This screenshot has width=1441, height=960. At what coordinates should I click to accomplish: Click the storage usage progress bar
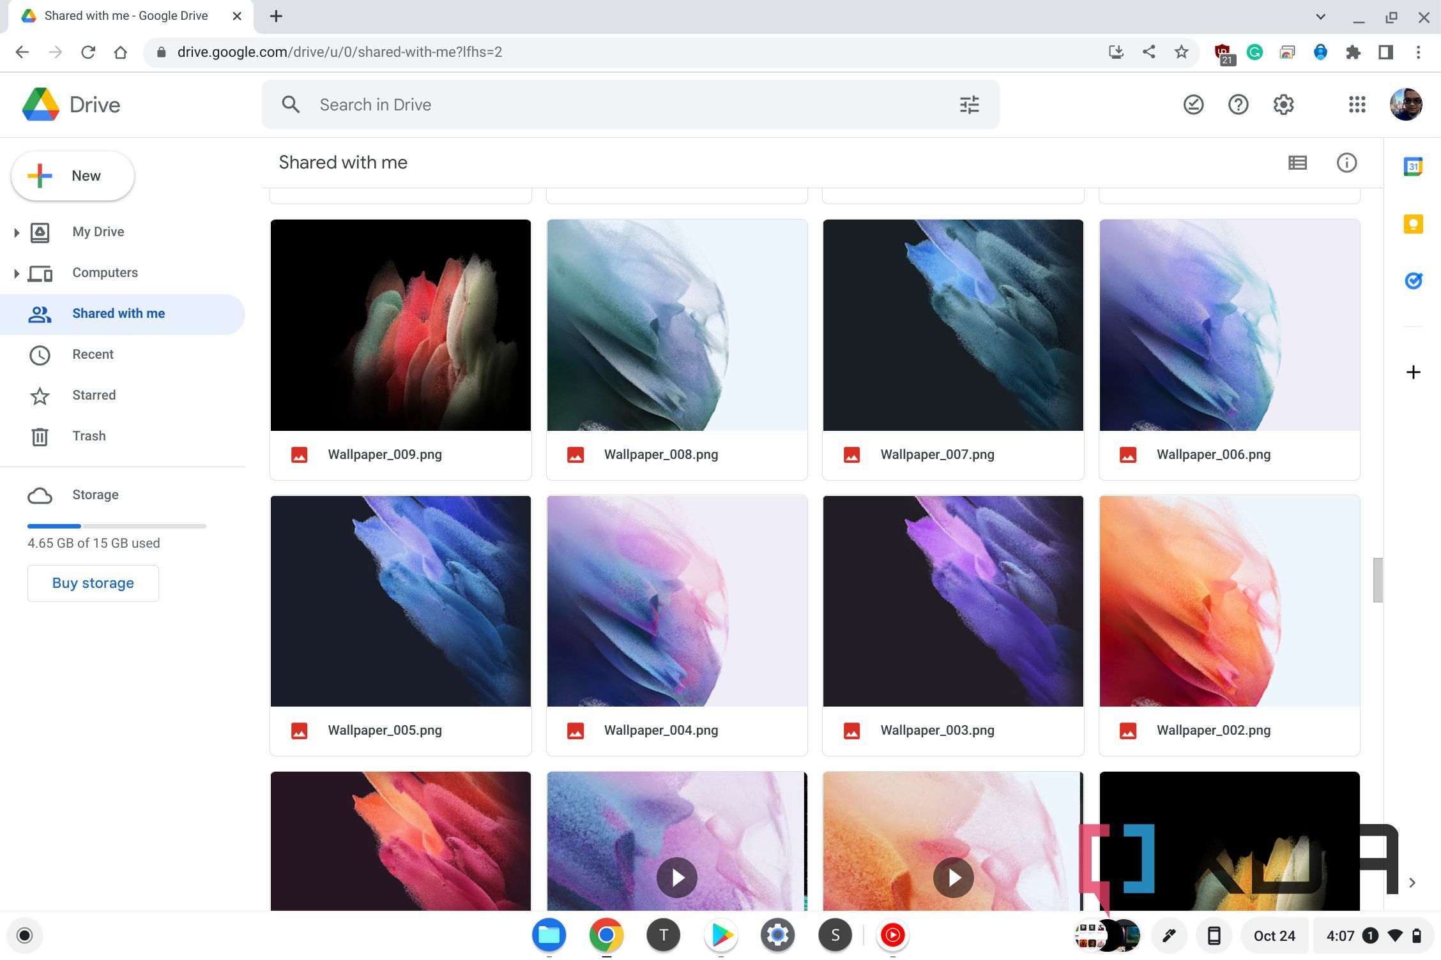click(116, 526)
